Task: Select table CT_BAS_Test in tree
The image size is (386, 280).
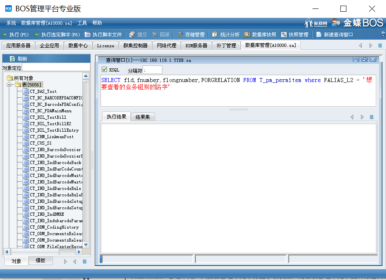Action: click(x=43, y=91)
